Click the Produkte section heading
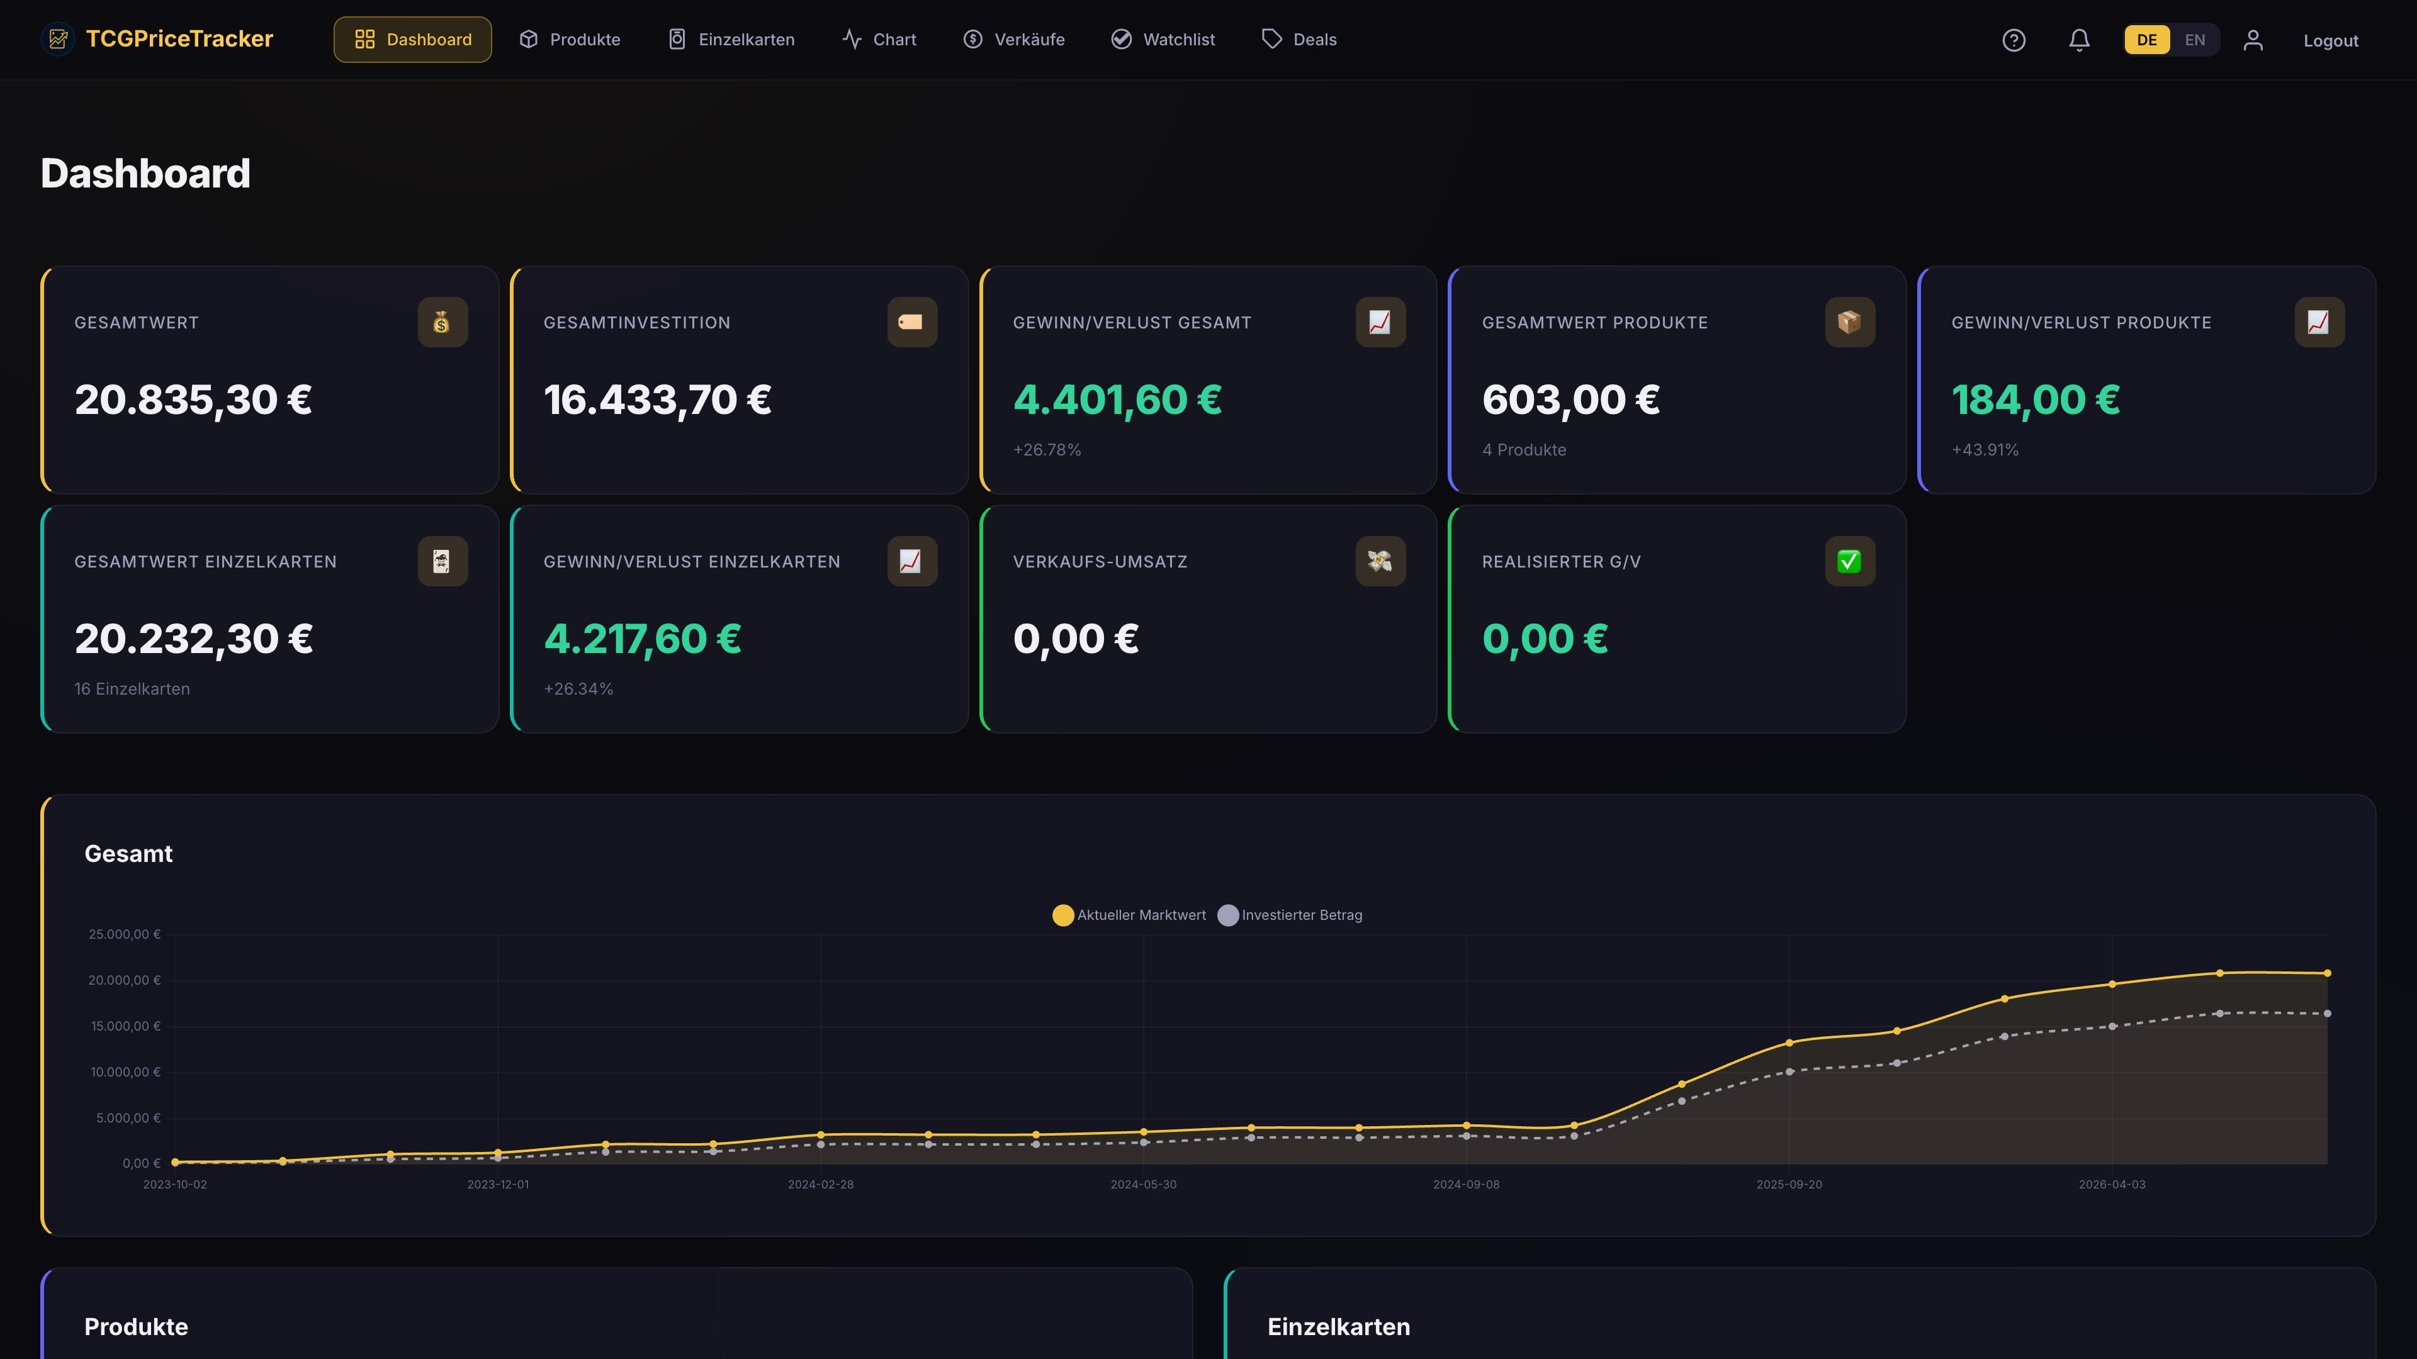The image size is (2417, 1359). (x=136, y=1327)
